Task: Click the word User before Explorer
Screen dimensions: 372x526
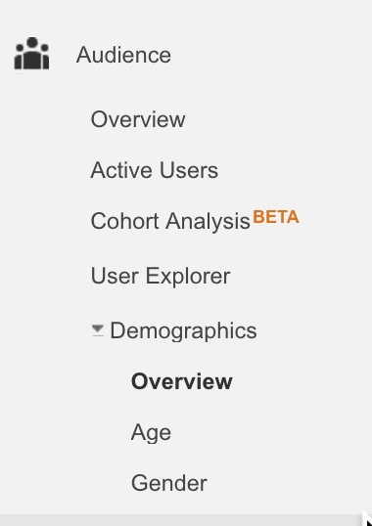Action: tap(115, 276)
